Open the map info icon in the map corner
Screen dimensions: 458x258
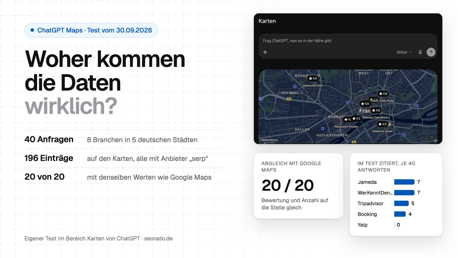click(x=432, y=138)
